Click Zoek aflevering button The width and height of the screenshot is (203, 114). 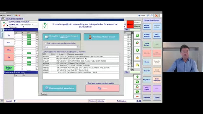coord(157,80)
